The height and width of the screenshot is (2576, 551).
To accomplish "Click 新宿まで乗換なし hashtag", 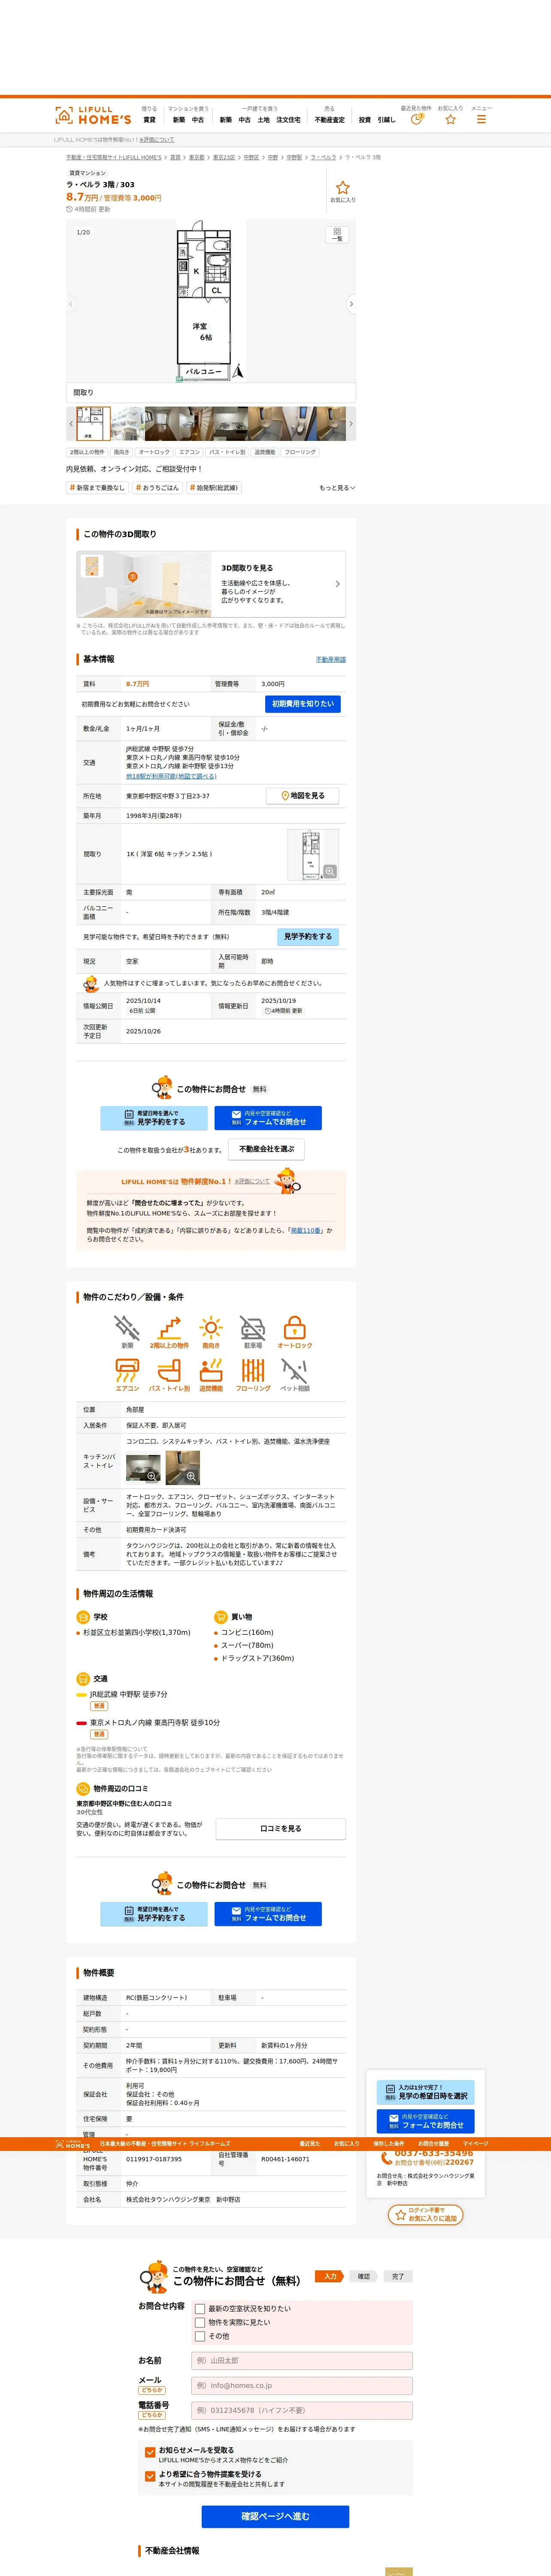I will tap(97, 488).
